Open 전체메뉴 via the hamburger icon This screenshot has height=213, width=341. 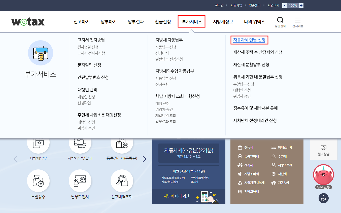pos(297,20)
